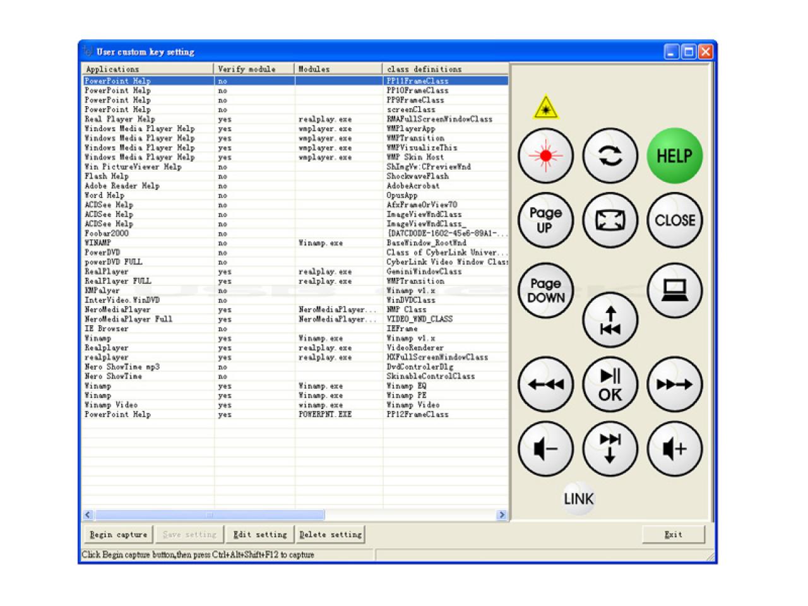
Task: Click the circular refresh arrows remote button
Action: point(610,156)
